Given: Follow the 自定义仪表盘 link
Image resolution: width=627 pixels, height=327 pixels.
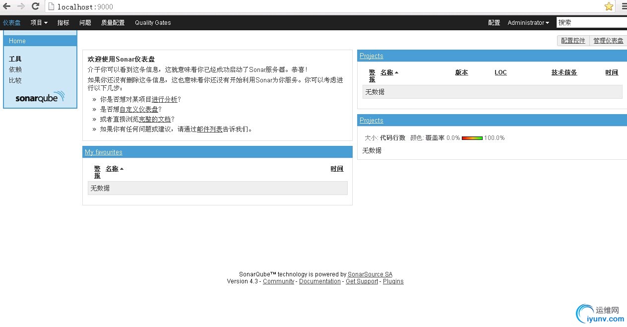Looking at the screenshot, I should point(139,109).
